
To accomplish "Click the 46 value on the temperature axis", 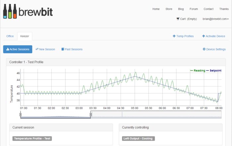I will pyautogui.click(x=18, y=73).
